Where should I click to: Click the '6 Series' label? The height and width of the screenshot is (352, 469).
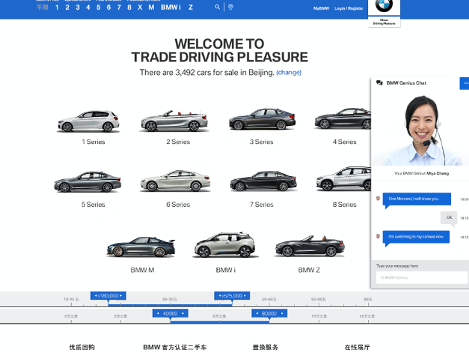(x=179, y=205)
